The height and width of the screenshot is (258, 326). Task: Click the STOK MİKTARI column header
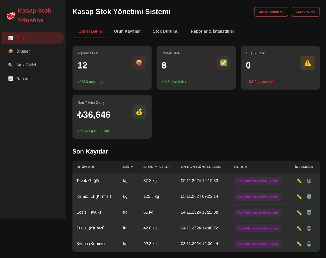coord(156,167)
